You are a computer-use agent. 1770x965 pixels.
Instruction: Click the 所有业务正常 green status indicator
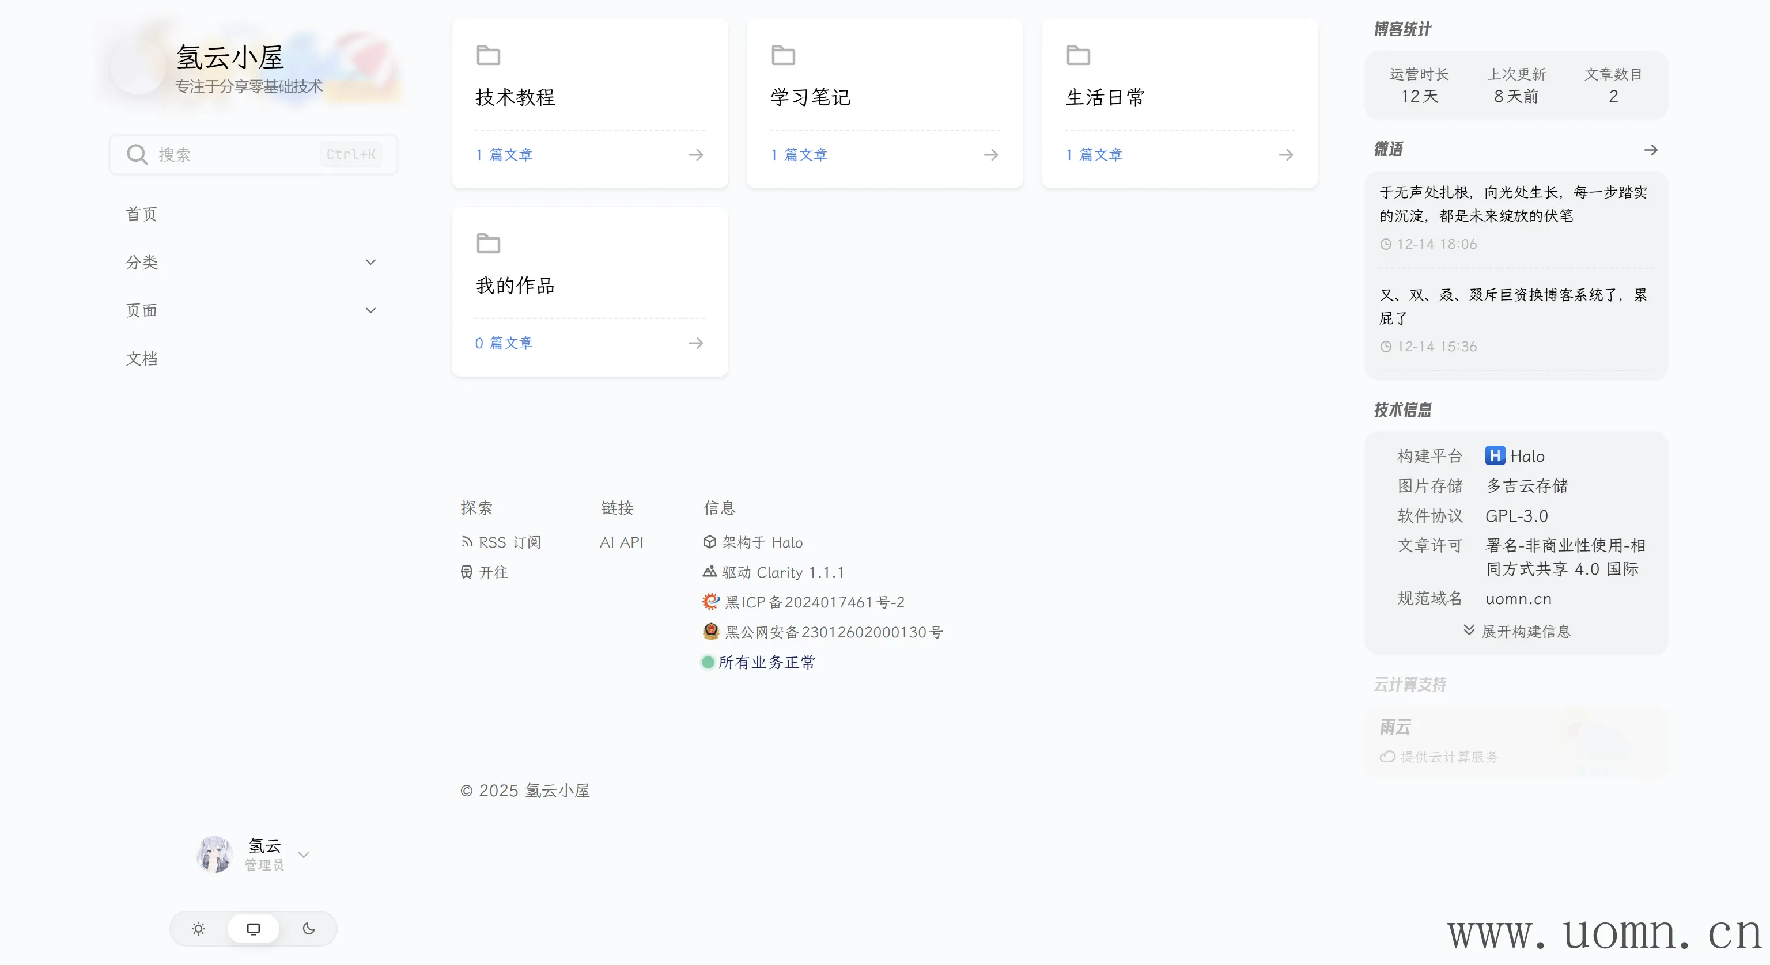point(708,662)
